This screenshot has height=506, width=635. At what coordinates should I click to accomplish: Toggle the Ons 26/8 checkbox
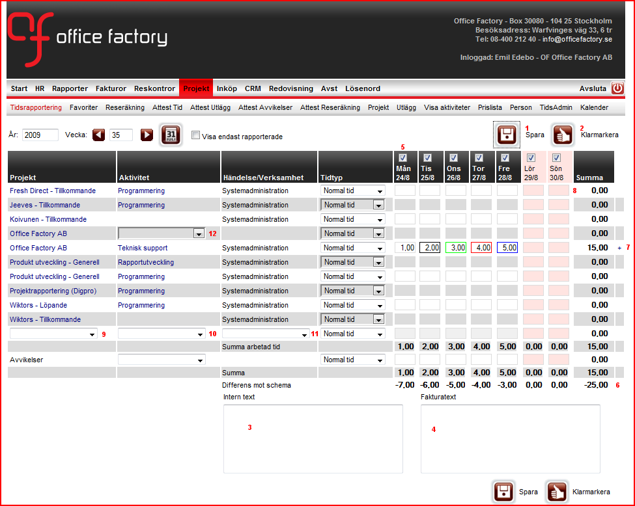(x=453, y=158)
